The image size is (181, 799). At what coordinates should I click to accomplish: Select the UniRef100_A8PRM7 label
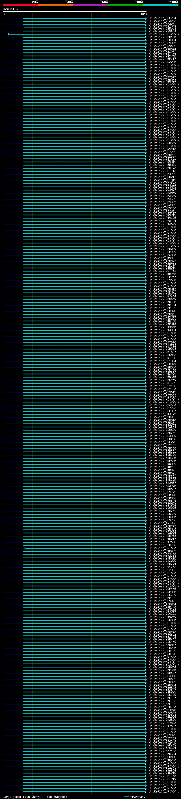162,277
